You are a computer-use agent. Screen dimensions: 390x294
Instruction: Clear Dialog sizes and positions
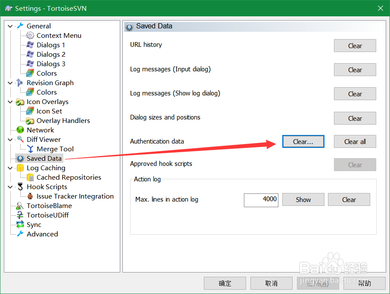click(x=355, y=118)
